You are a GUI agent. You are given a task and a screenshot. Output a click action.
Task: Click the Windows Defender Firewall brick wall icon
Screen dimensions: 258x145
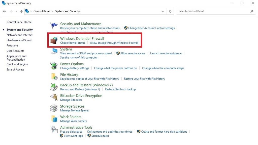(x=54, y=40)
